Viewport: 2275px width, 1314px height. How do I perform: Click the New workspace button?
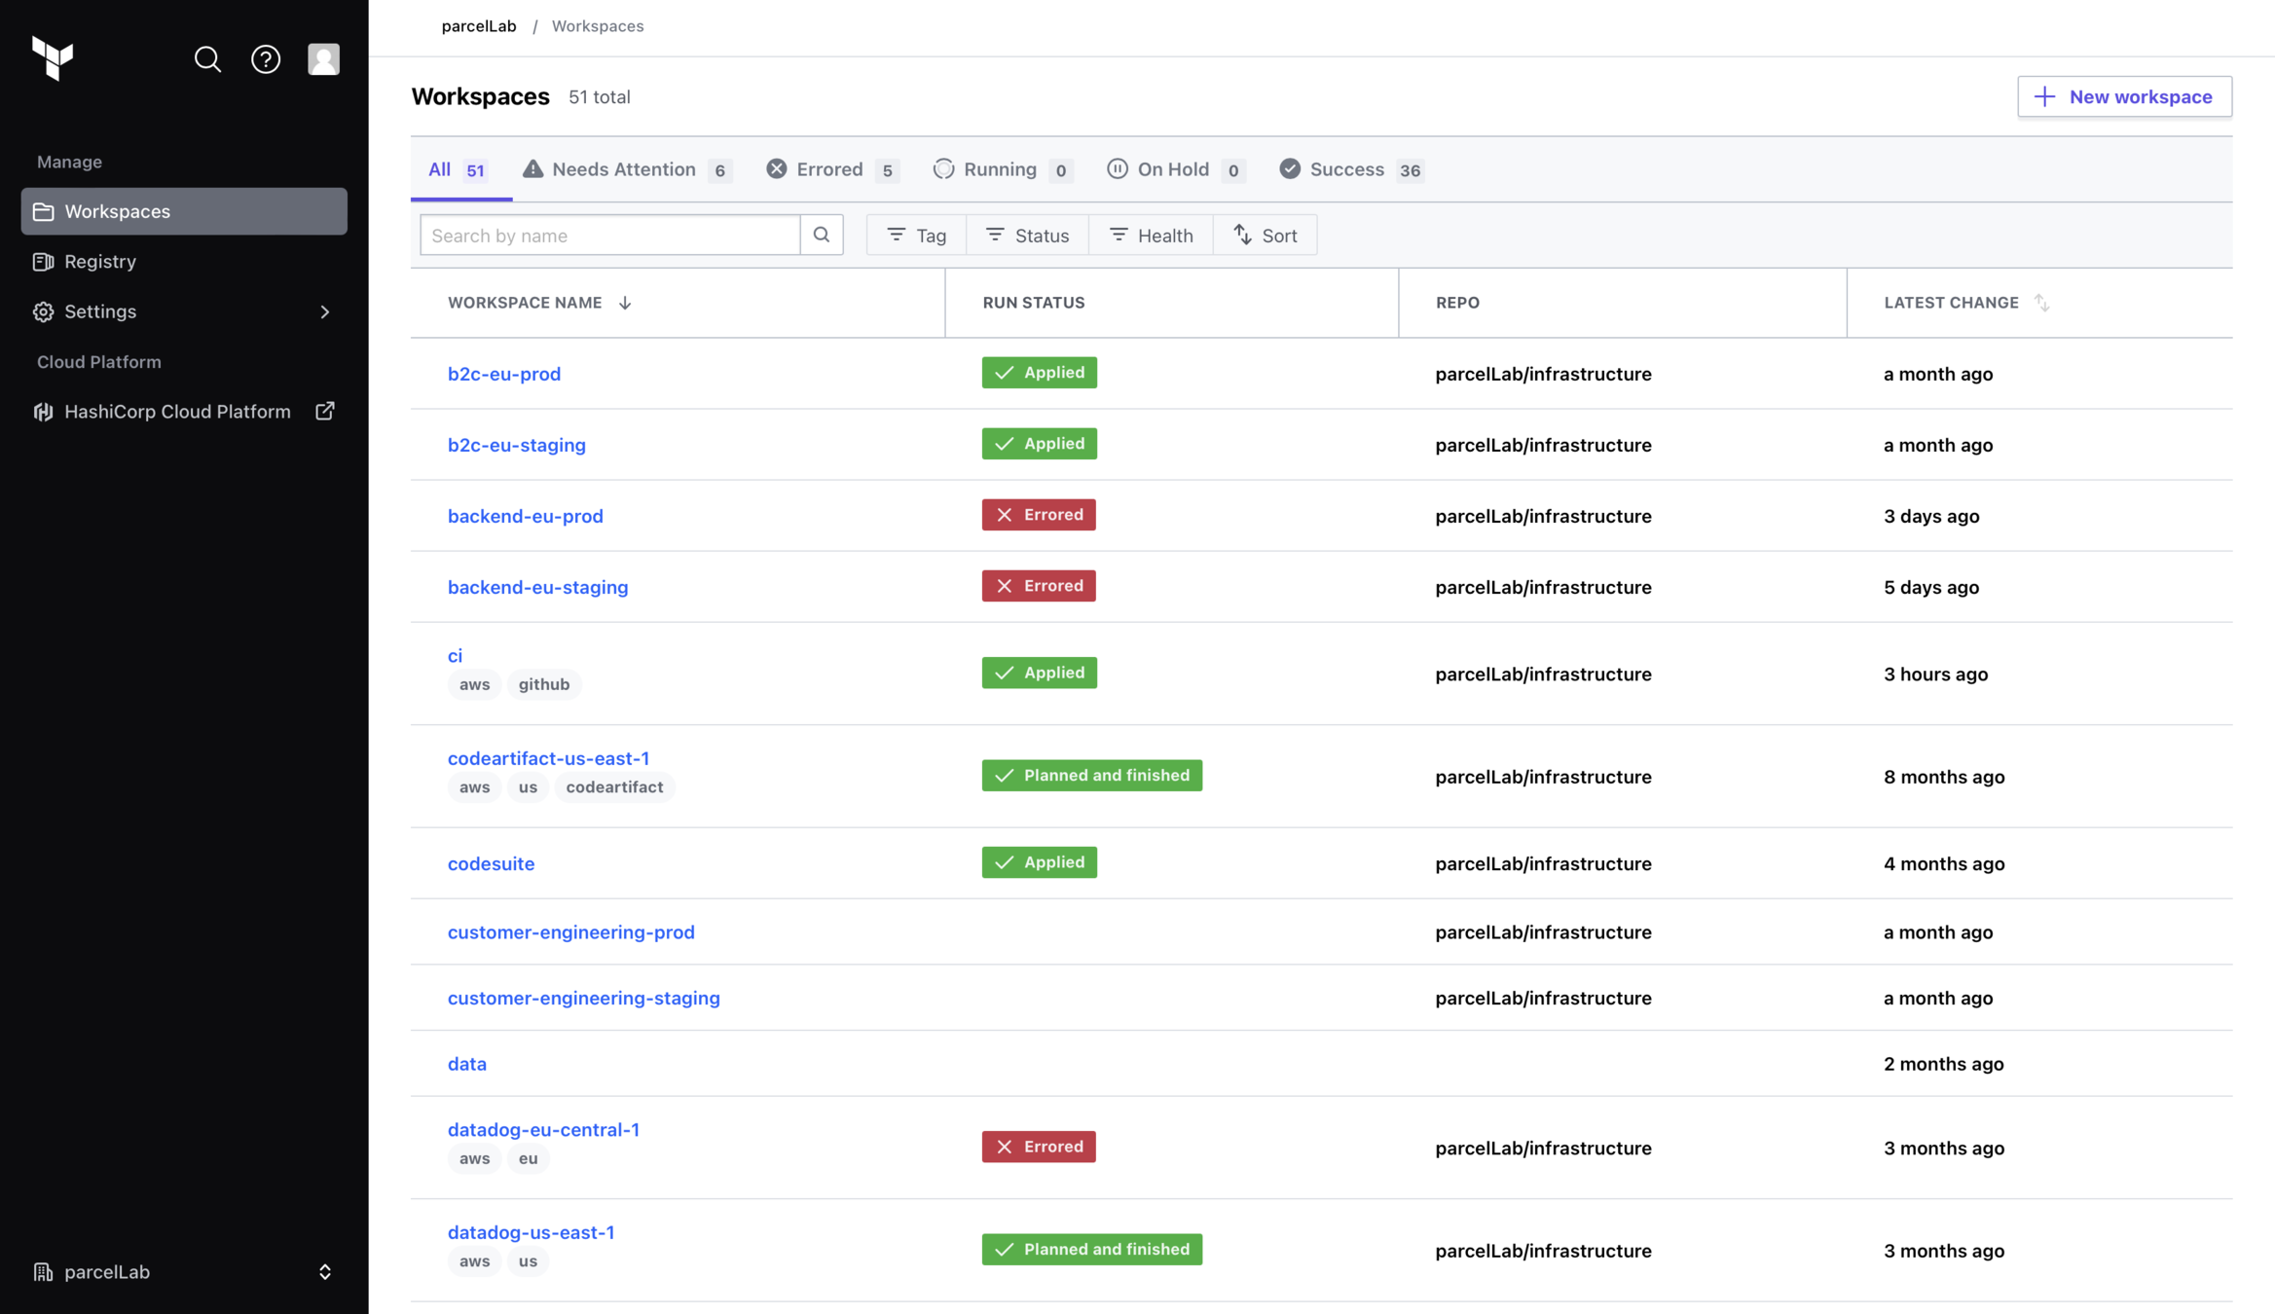[x=2124, y=96]
